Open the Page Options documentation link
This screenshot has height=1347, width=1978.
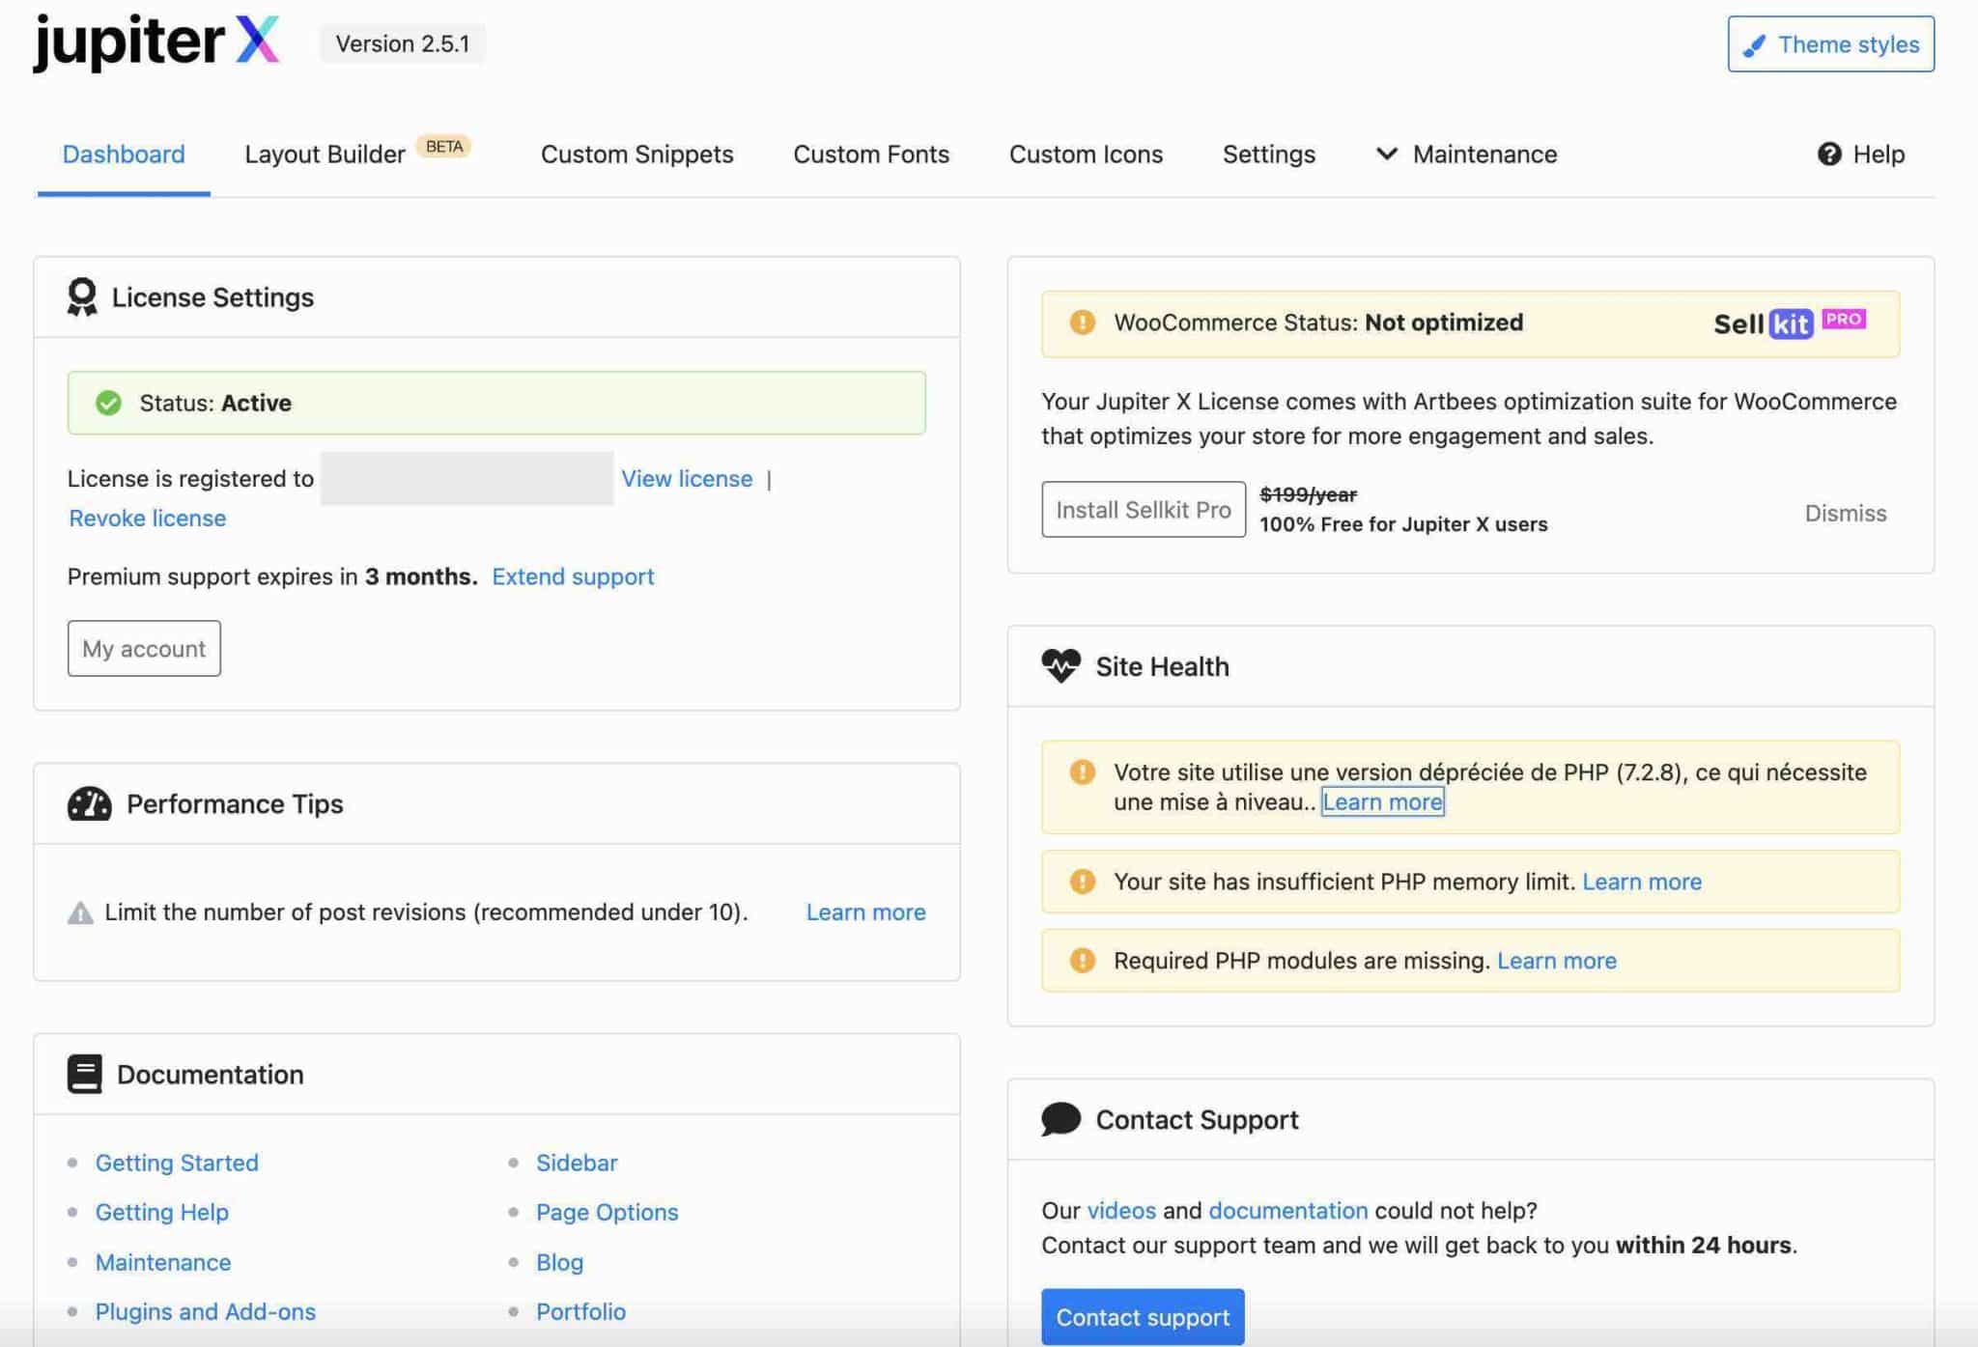click(608, 1212)
